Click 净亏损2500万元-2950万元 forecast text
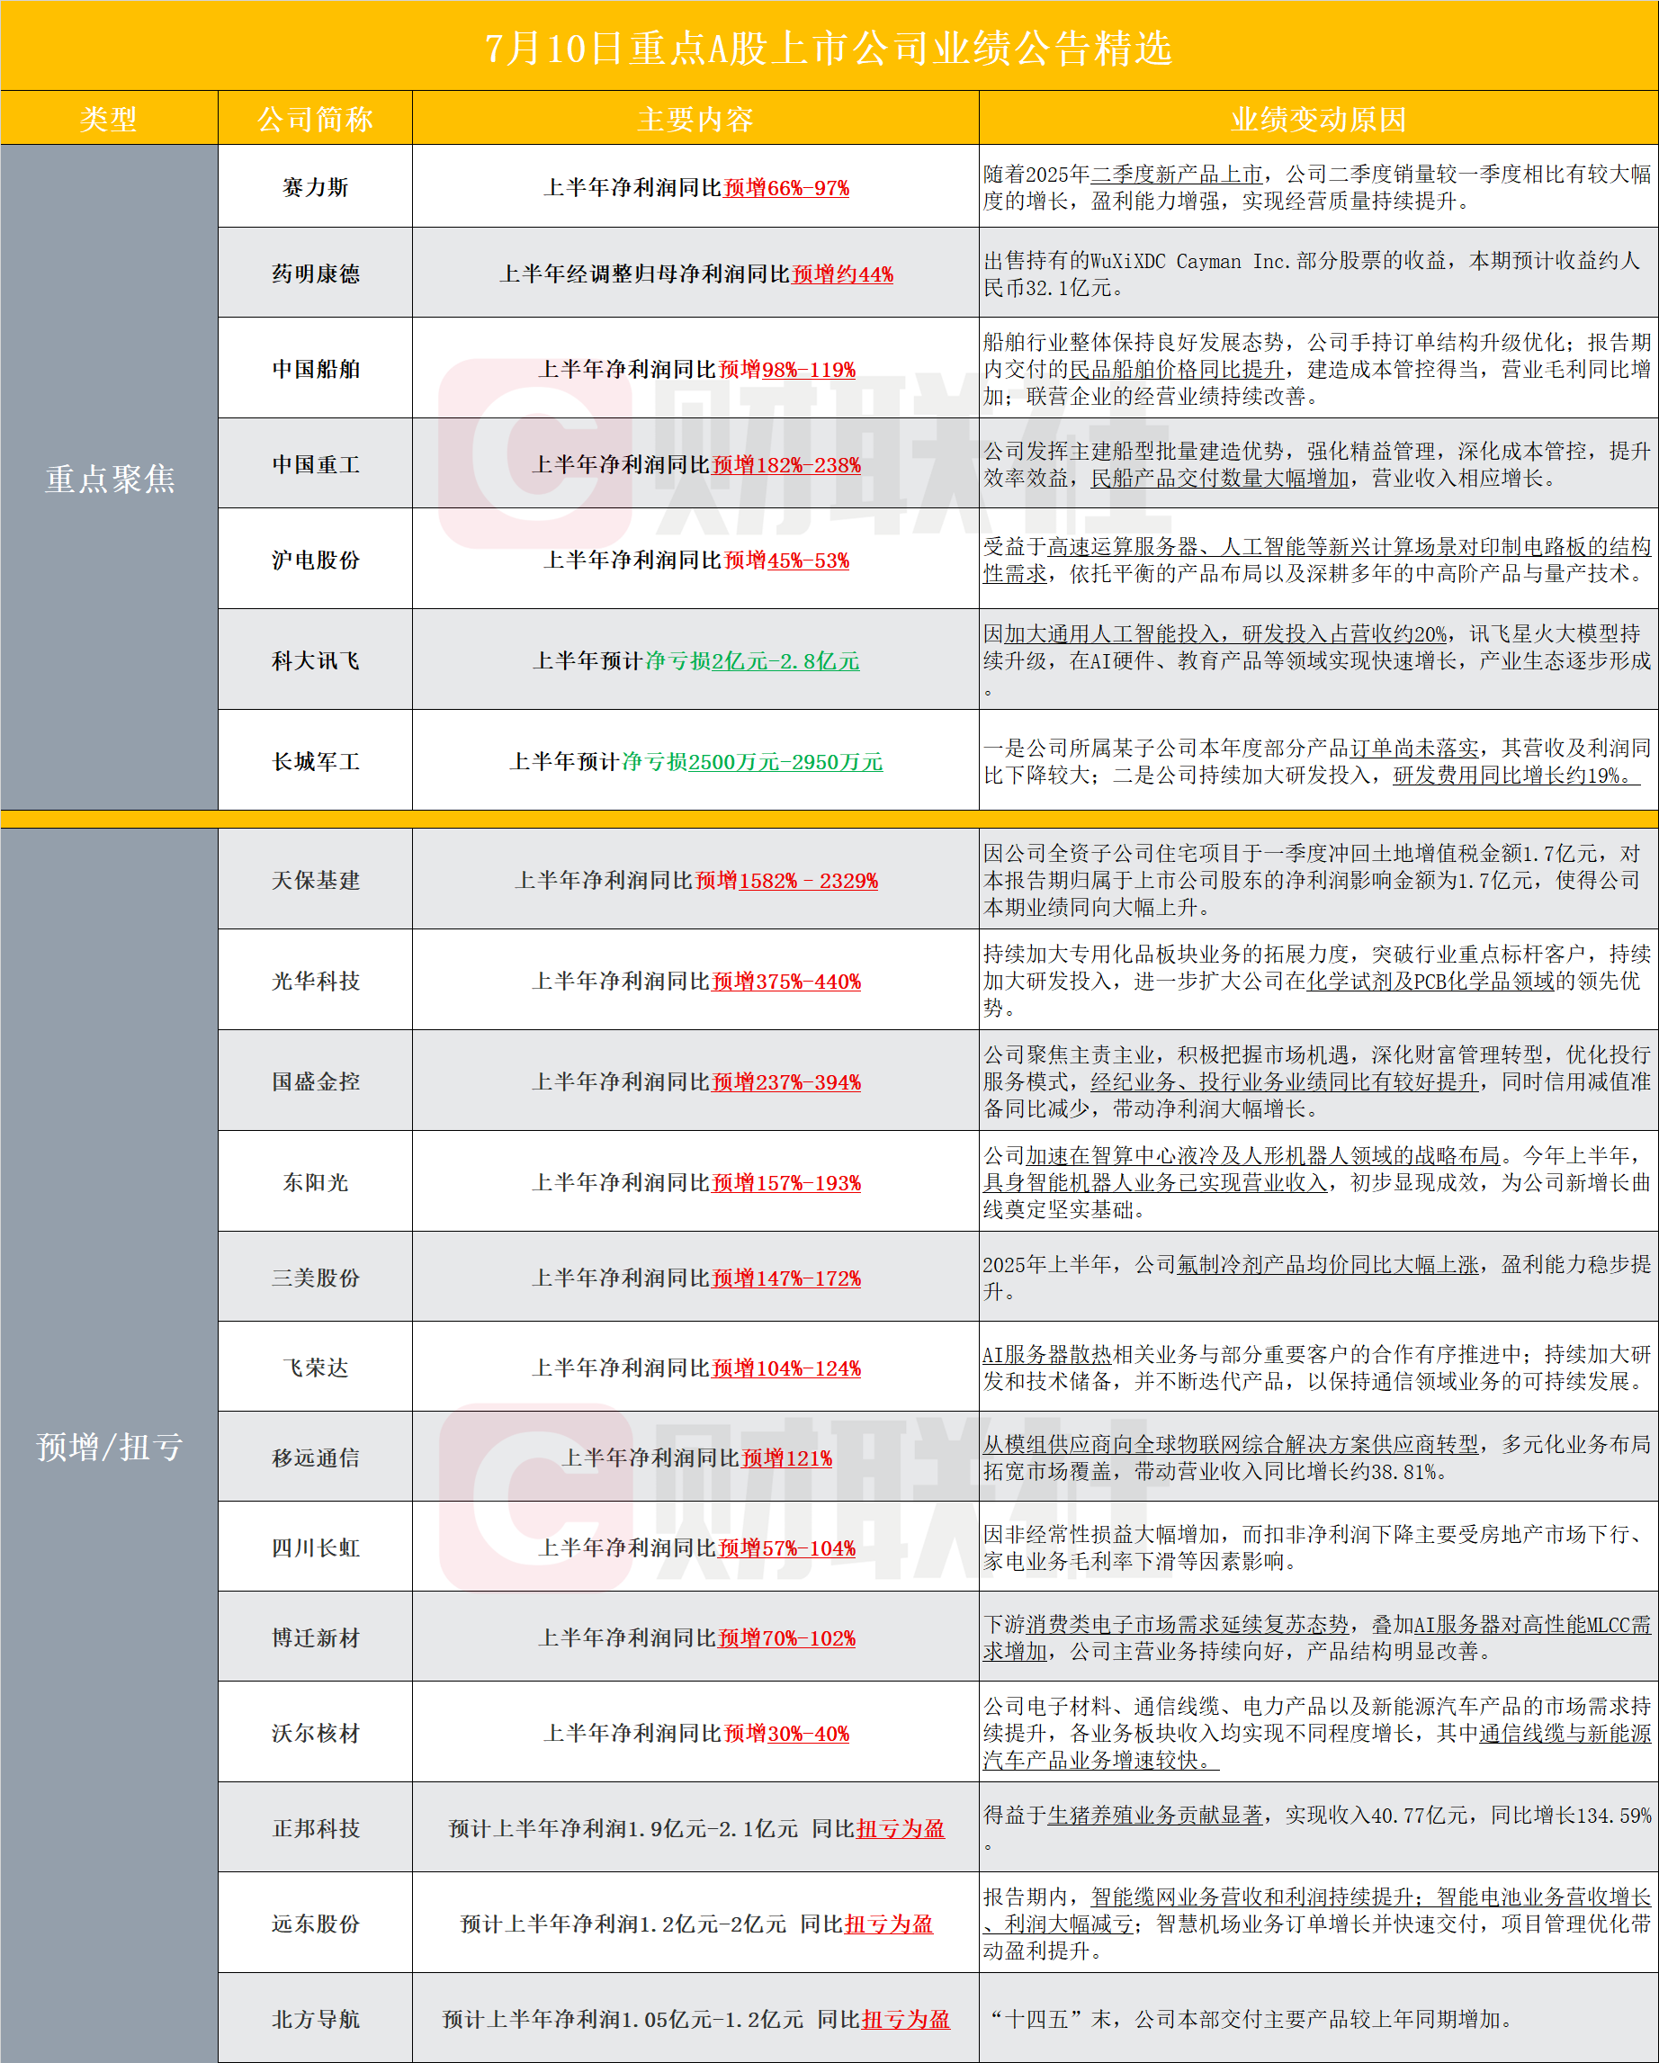The height and width of the screenshot is (2063, 1659). coord(752,762)
